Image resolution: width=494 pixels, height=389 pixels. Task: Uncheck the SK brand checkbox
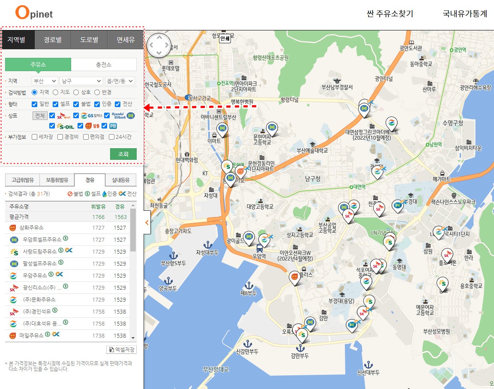(x=52, y=116)
